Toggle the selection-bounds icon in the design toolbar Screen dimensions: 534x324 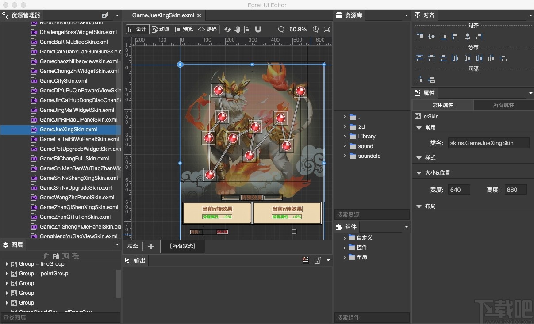pos(248,29)
